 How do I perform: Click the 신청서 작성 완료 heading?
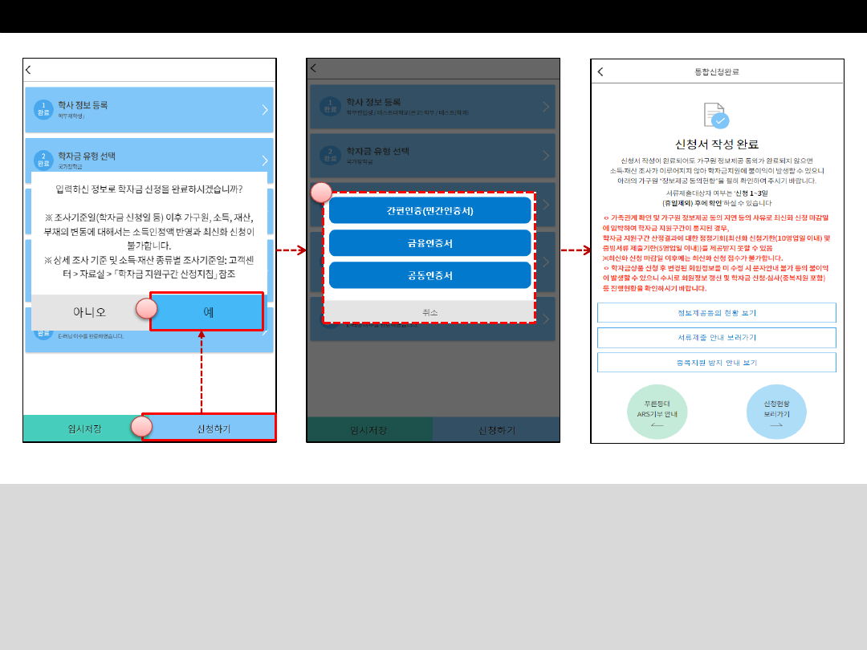click(717, 144)
